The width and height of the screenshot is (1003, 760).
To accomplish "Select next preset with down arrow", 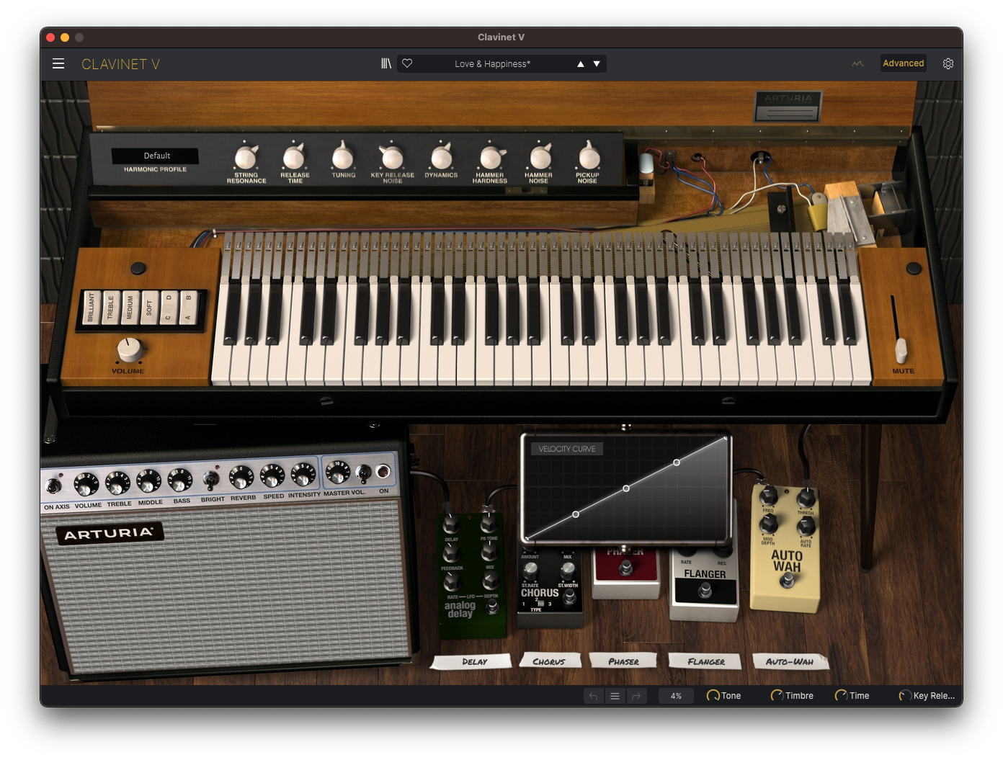I will pos(597,64).
